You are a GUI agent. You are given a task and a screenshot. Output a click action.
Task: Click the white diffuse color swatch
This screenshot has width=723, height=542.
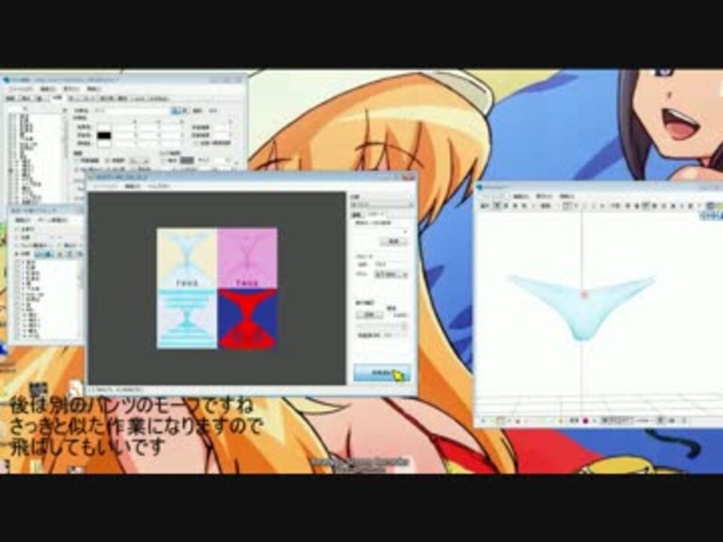(104, 126)
